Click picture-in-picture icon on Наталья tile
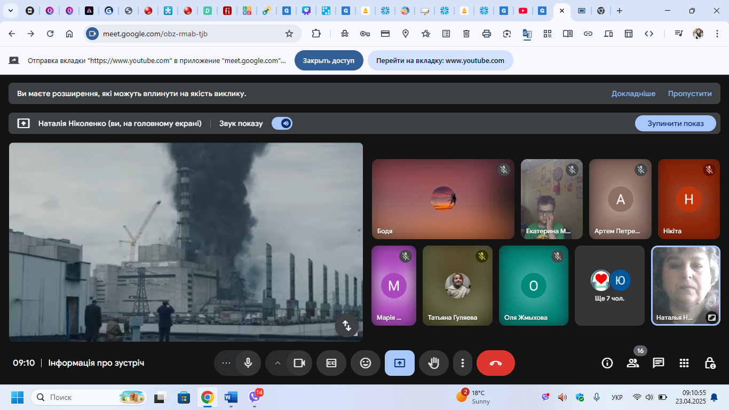The width and height of the screenshot is (729, 410). click(x=711, y=317)
